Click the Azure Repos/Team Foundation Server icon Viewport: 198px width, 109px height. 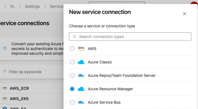(x=81, y=75)
